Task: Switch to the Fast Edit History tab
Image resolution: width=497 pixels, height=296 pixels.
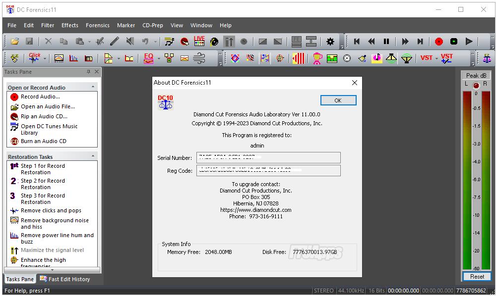Action: [x=65, y=279]
